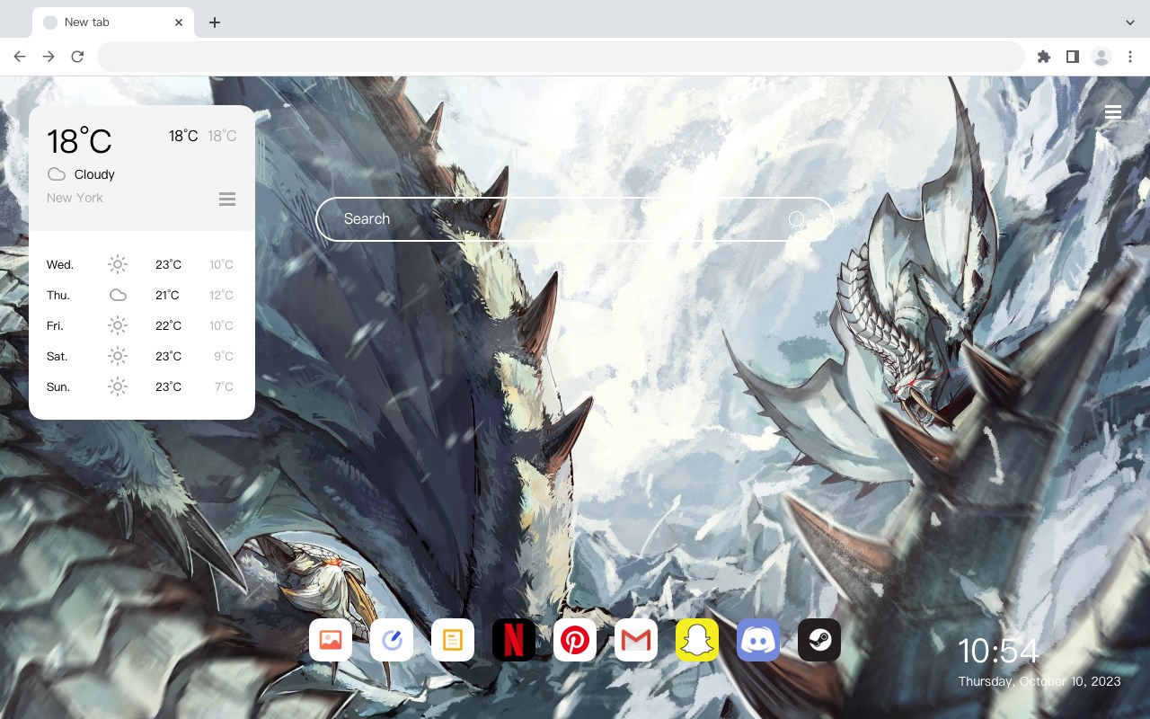Click the search magnifier icon
The image size is (1150, 719).
click(x=797, y=219)
